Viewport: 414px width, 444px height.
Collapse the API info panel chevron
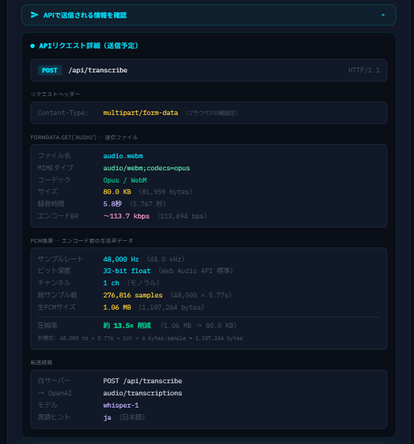(382, 15)
